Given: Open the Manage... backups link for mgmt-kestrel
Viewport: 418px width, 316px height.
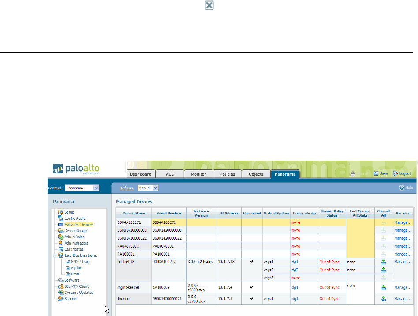Looking at the screenshot, I should pos(403,287).
